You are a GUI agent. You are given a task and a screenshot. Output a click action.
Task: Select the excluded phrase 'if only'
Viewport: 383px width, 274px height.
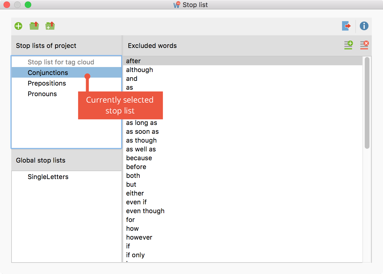(242, 255)
